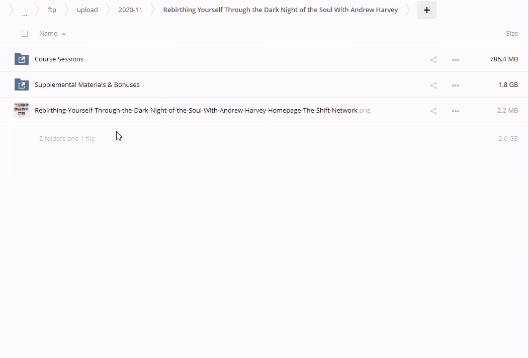Open the Course Sessions folder name link
The image size is (529, 358).
(59, 59)
